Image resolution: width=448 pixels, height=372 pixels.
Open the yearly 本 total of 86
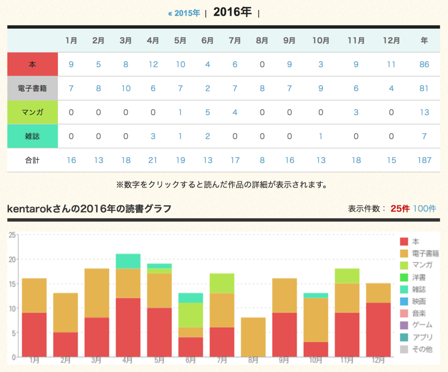click(424, 64)
